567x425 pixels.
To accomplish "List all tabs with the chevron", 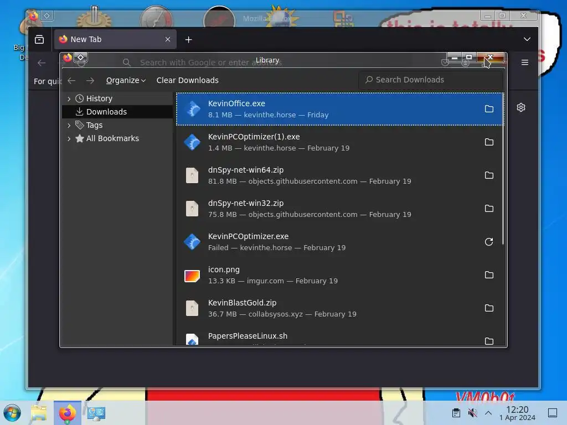I will (x=527, y=39).
